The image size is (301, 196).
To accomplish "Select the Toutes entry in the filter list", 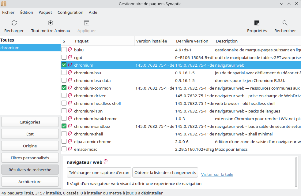I will (7, 40).
